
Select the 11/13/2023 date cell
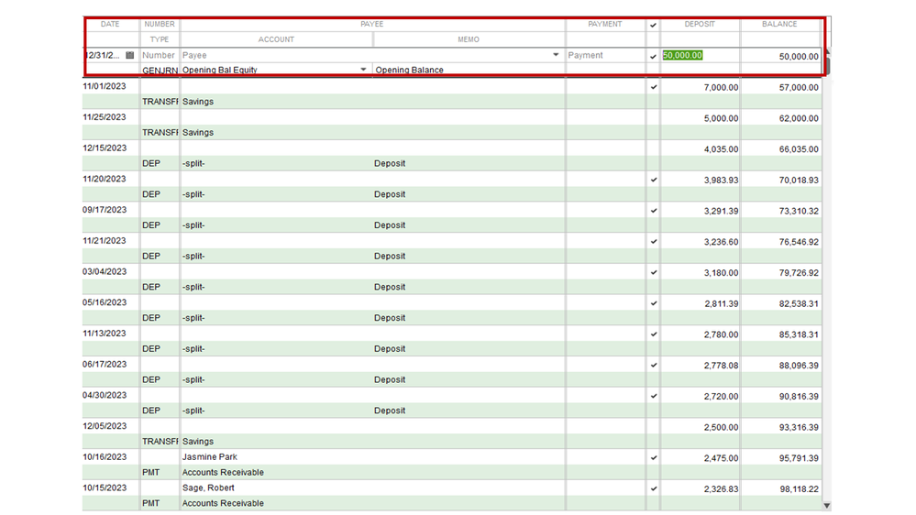click(x=105, y=333)
